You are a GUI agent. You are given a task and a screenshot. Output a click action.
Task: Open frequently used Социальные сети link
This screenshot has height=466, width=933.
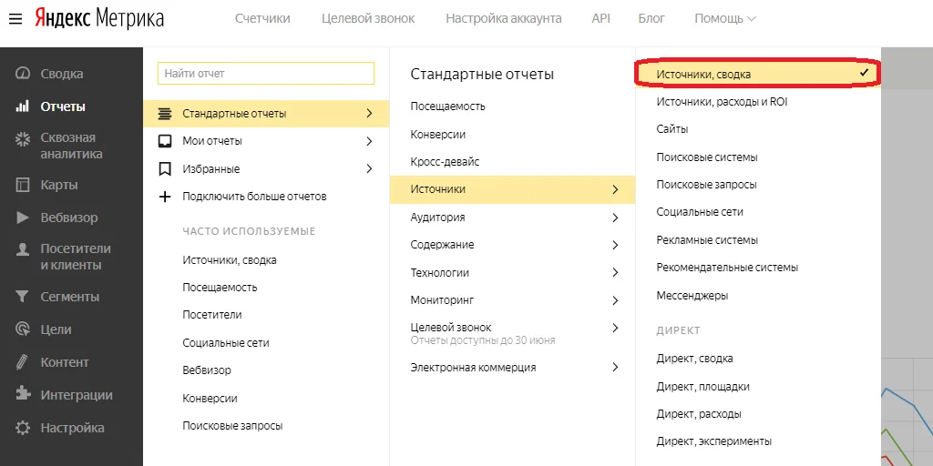[x=226, y=343]
